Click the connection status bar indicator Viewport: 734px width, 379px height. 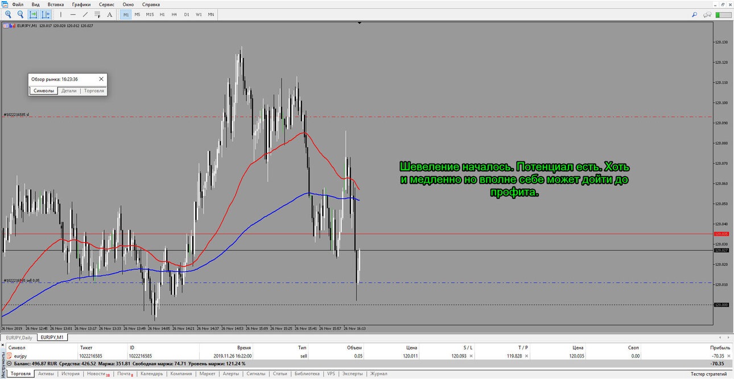click(723, 14)
